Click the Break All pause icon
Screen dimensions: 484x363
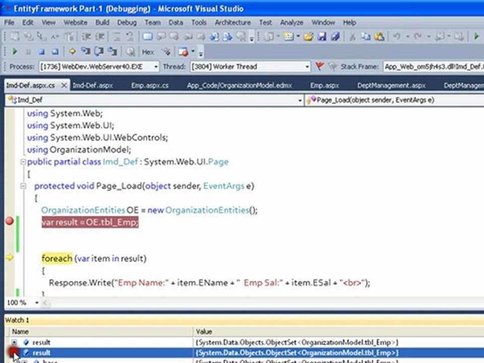[28, 52]
